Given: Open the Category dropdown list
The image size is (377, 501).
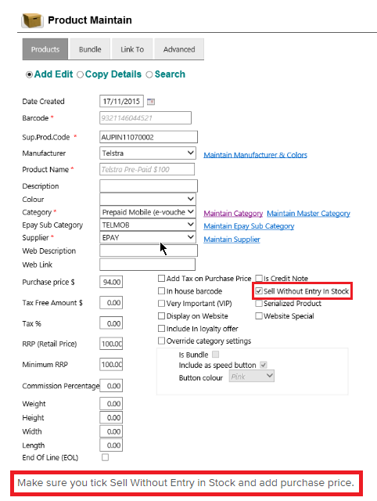Looking at the screenshot, I should pyautogui.click(x=148, y=212).
